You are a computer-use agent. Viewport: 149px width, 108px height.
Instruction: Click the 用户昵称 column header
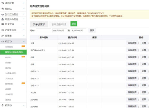tap(44, 37)
